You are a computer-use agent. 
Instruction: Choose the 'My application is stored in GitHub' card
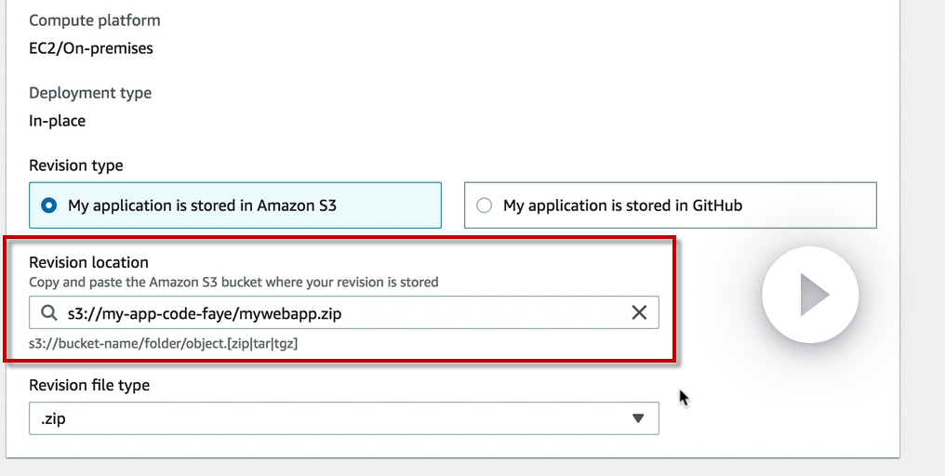pos(670,205)
